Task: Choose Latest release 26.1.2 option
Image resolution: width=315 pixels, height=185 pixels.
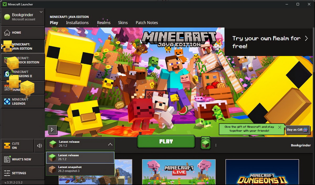Action: [80, 157]
